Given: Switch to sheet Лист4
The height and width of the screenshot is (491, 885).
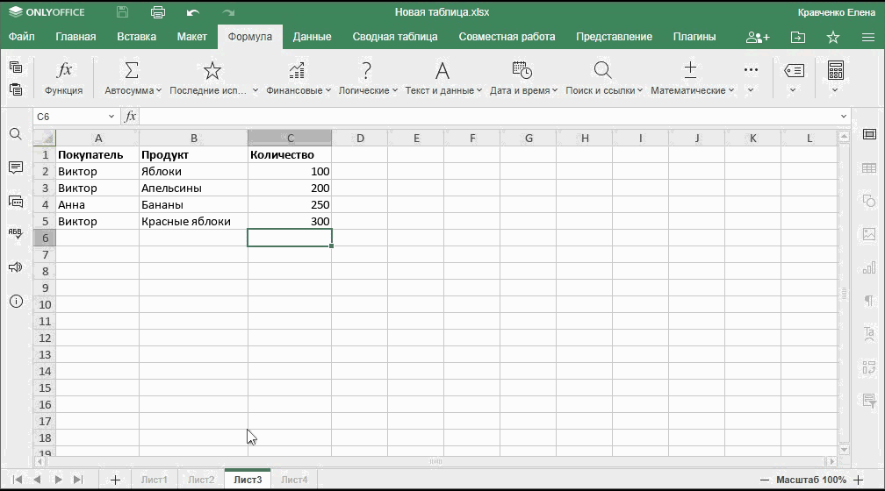Looking at the screenshot, I should click(295, 480).
